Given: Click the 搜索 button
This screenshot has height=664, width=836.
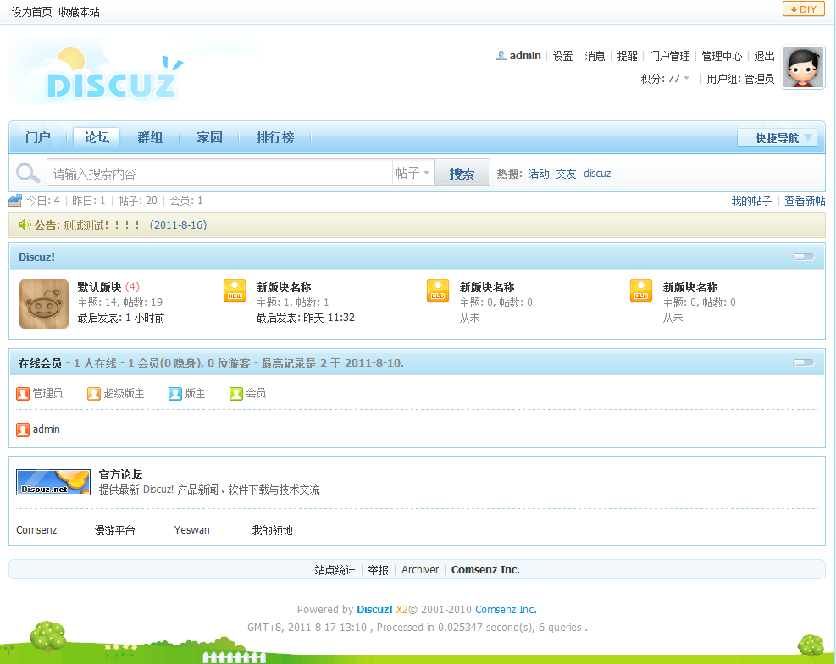Looking at the screenshot, I should 462,174.
